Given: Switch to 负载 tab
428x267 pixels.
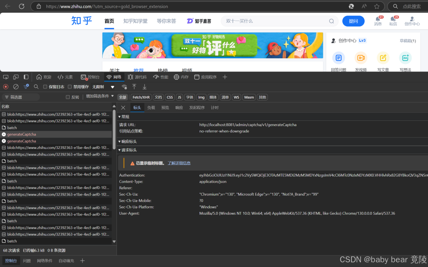Looking at the screenshot, I should tap(151, 108).
